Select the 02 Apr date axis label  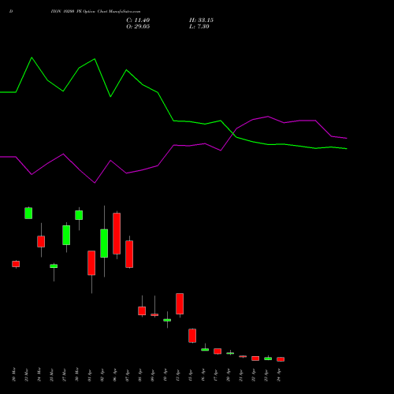pyautogui.click(x=102, y=374)
